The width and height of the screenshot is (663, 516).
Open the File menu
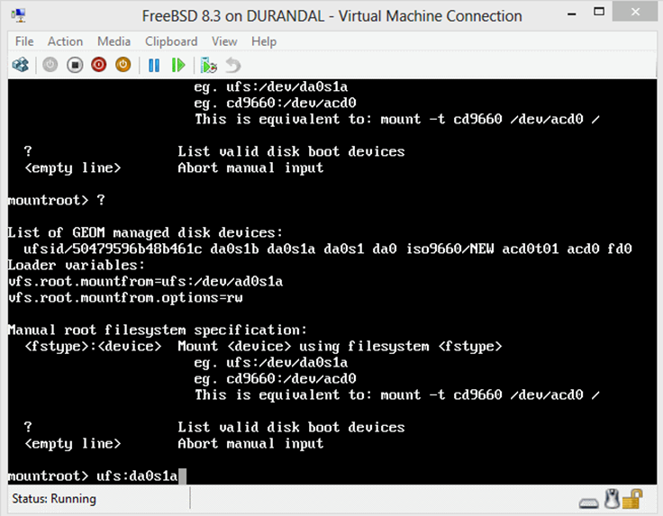pyautogui.click(x=24, y=41)
